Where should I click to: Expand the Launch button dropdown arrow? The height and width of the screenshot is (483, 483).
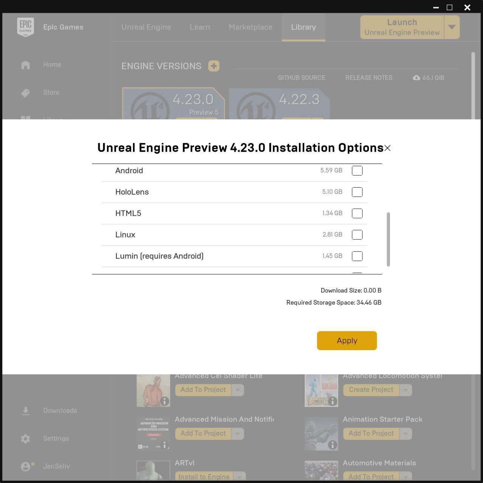(x=452, y=27)
